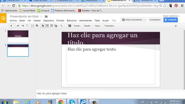The width and height of the screenshot is (185, 104).
Task: Open the Diapositiva menu
Action: (x=49, y=21)
